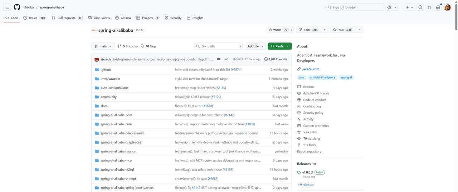458x192 pixels.
Task: View the 2,702 Commits history
Action: tap(276, 59)
